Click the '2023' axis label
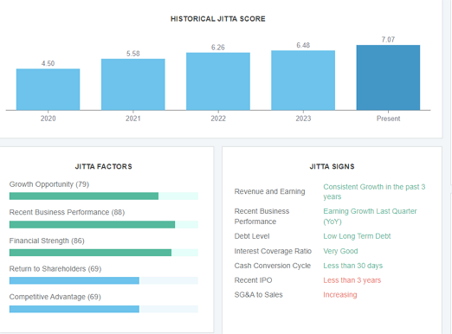The height and width of the screenshot is (334, 452). click(303, 119)
